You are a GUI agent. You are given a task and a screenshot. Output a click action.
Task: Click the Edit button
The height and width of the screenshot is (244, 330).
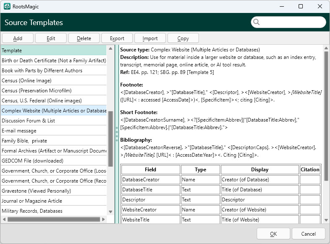(51, 38)
